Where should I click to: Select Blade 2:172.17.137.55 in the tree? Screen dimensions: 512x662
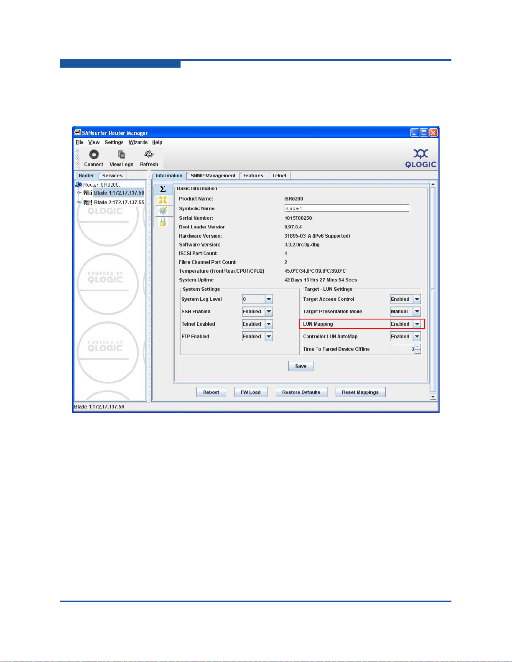119,203
